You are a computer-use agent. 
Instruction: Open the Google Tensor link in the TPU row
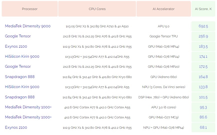point(18,36)
